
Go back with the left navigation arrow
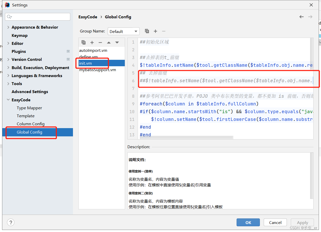(301, 17)
